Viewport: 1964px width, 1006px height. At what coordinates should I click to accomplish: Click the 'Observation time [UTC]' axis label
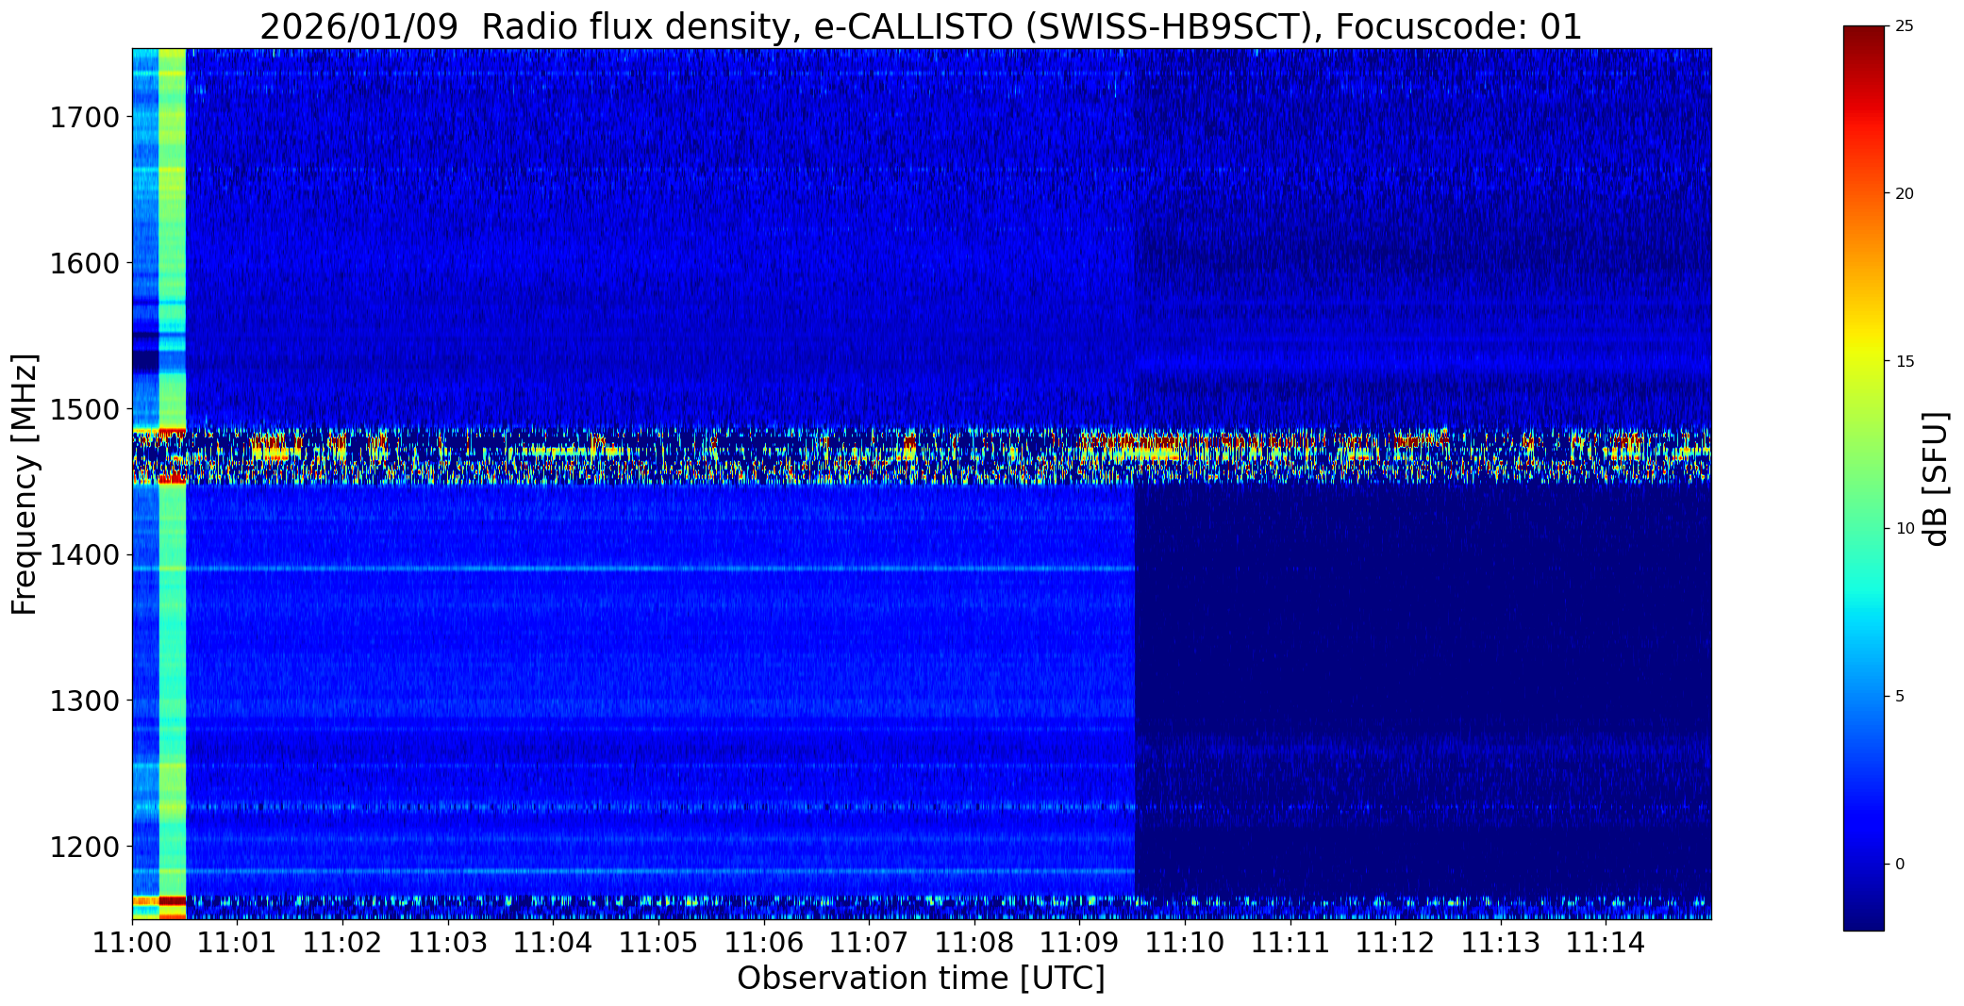tap(921, 979)
